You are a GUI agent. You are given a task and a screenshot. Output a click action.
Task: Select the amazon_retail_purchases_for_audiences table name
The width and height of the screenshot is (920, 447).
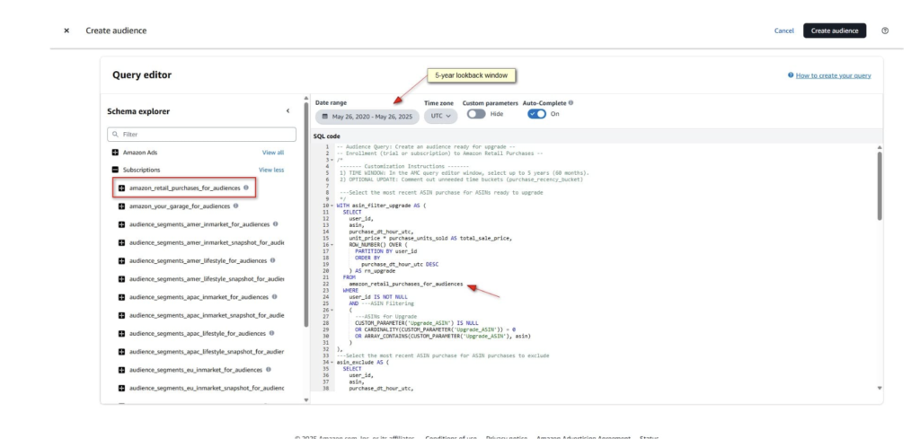click(185, 188)
